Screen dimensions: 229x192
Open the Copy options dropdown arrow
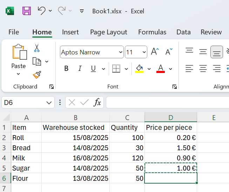47,61
